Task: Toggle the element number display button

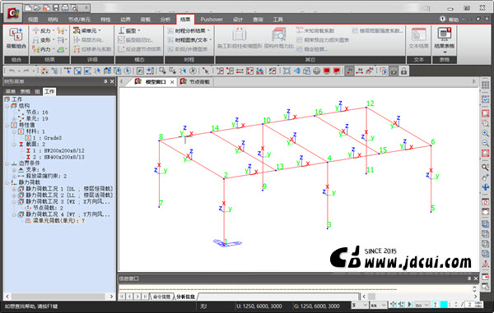Action: tap(360, 71)
